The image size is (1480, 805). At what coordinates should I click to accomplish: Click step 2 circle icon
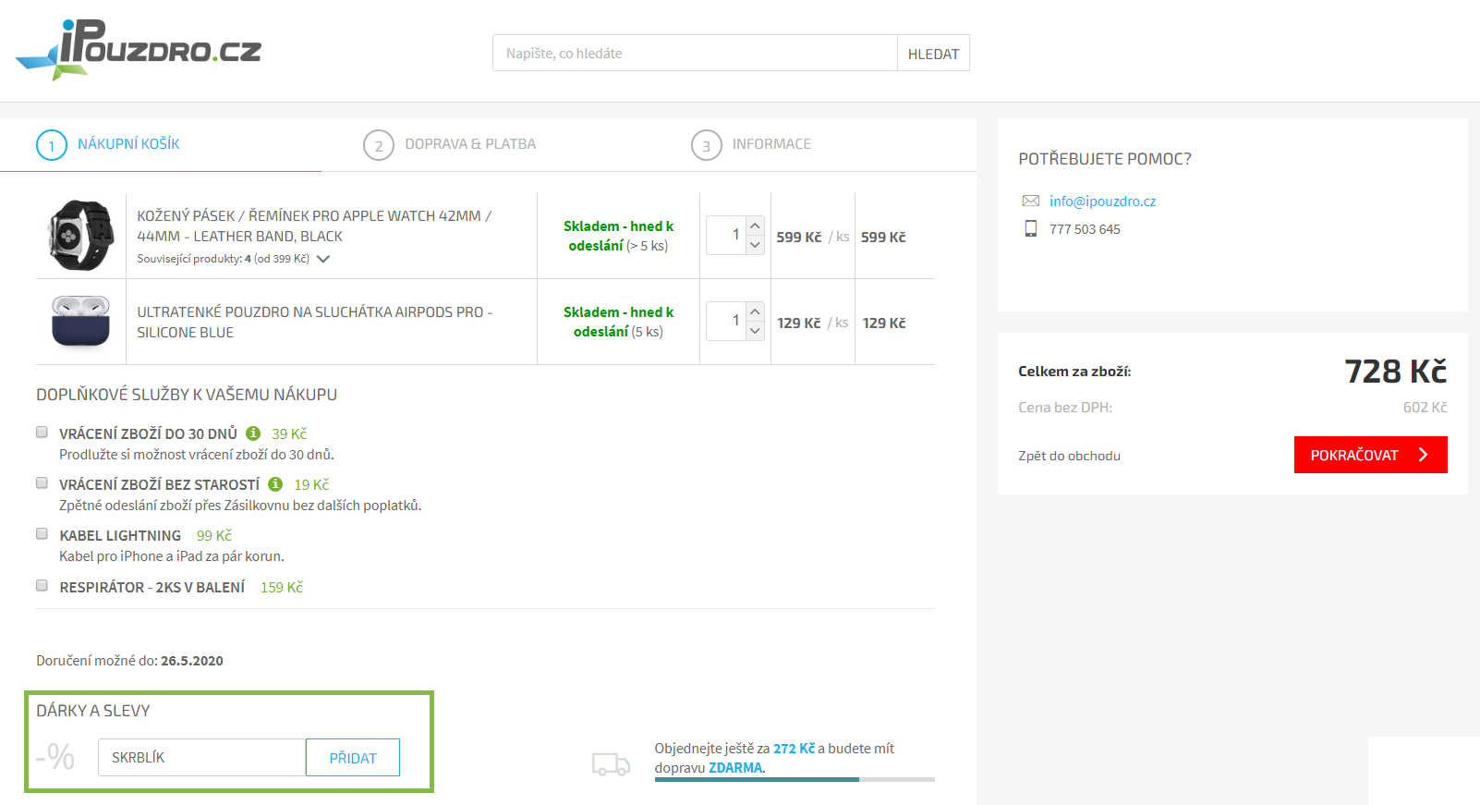(379, 145)
